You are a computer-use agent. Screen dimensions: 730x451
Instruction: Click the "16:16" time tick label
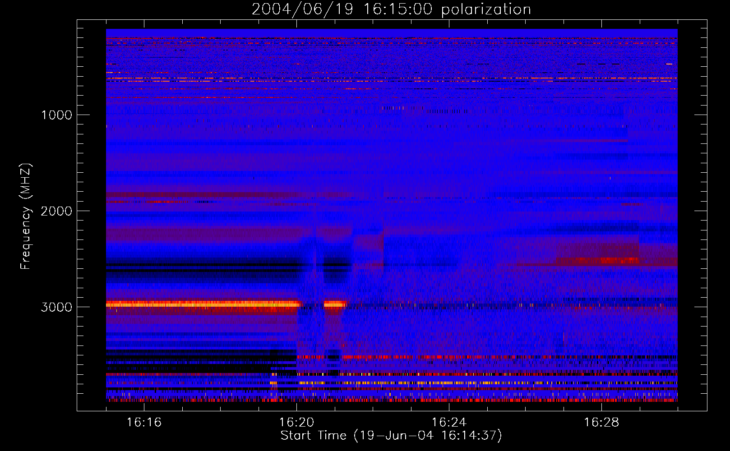point(144,423)
